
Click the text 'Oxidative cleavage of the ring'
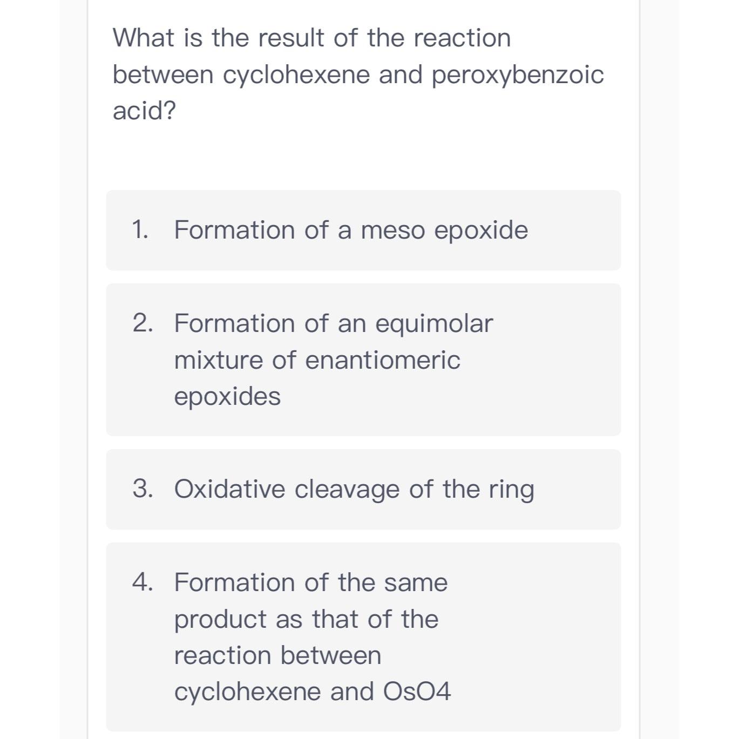click(x=354, y=489)
